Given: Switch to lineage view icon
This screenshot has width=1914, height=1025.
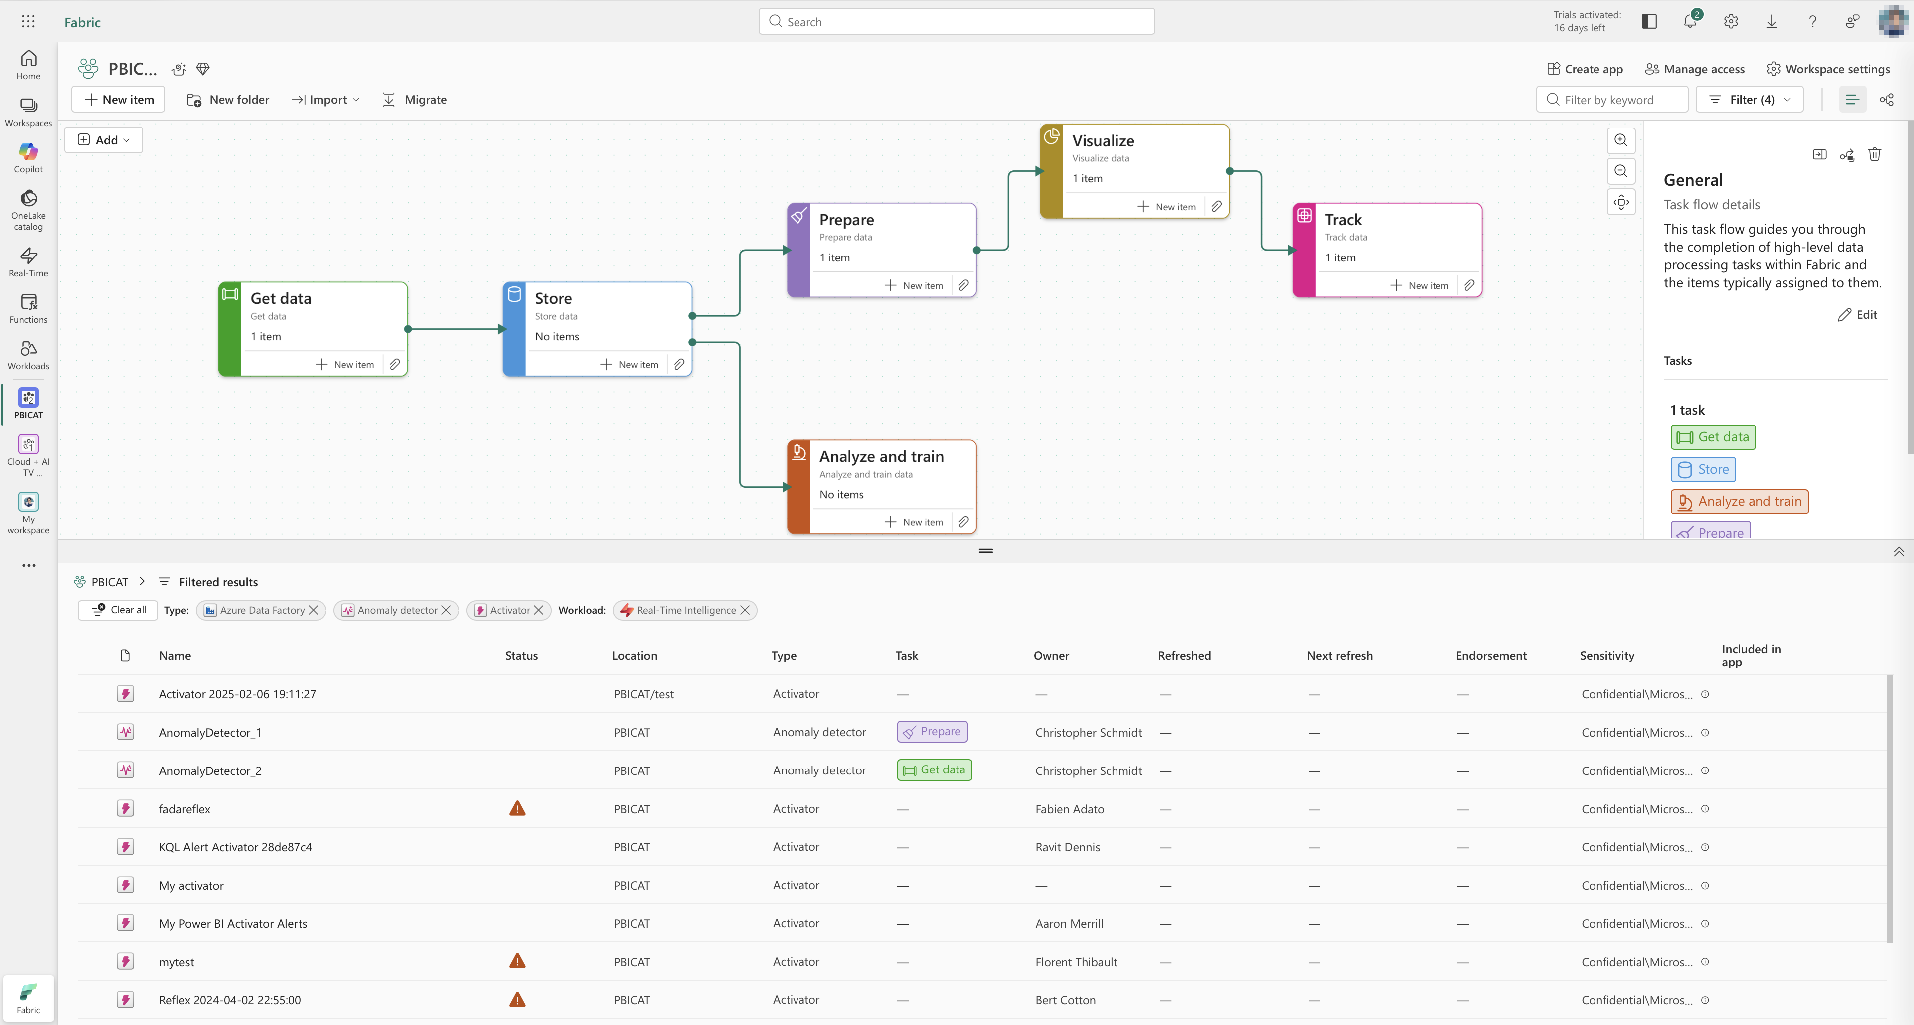Looking at the screenshot, I should pos(1887,100).
